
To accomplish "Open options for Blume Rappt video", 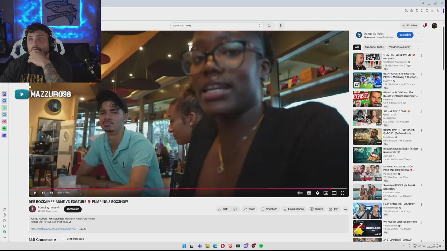I will click(422, 130).
